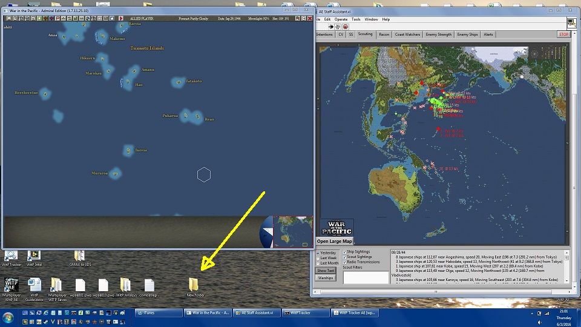Switch to the CV tab
Screen dimensions: 581x327
point(341,35)
